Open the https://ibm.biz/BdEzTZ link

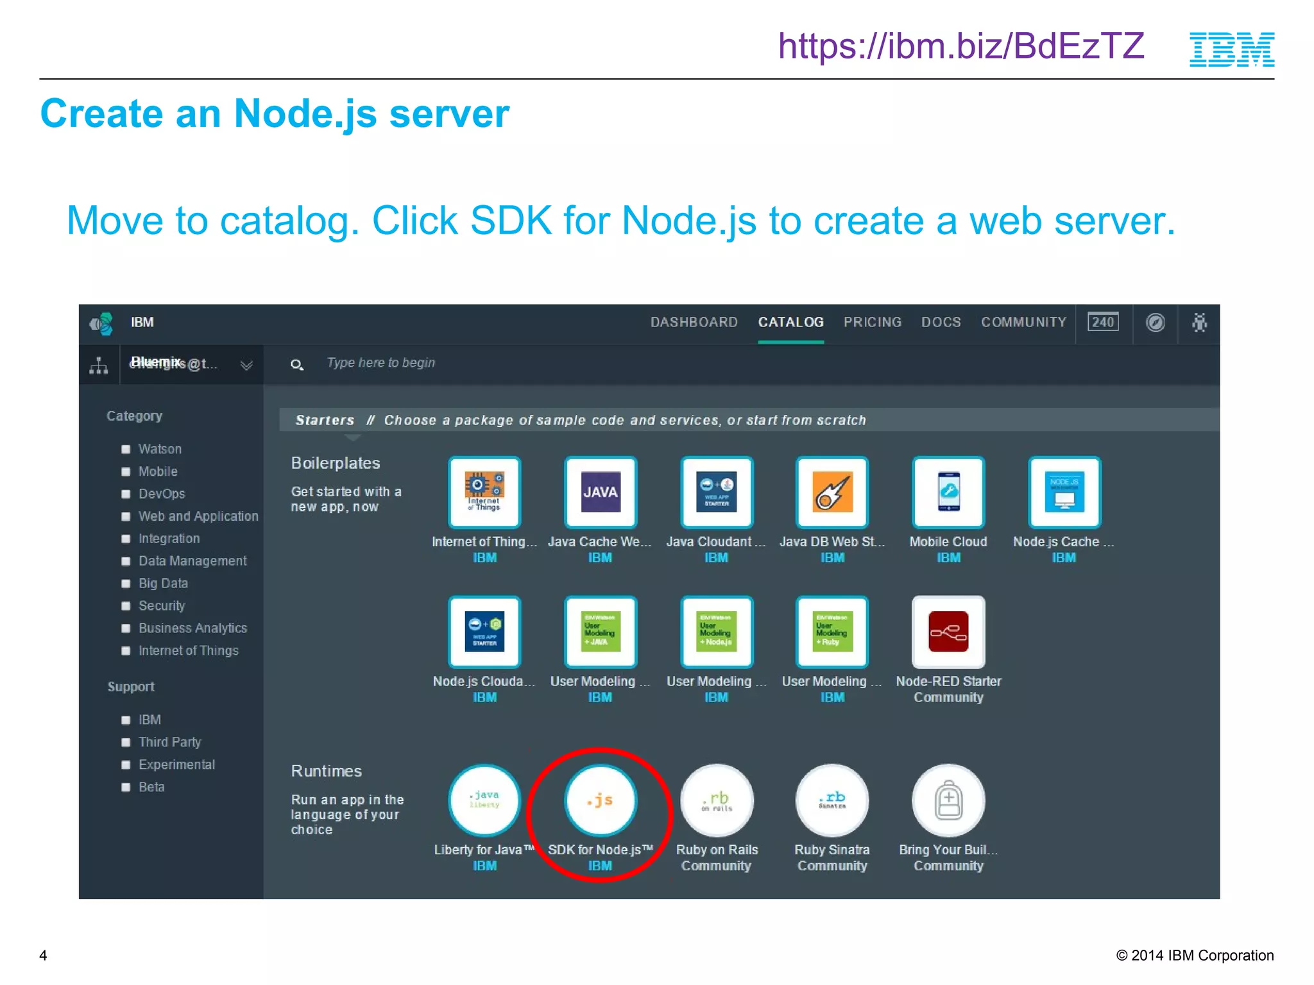click(x=961, y=46)
